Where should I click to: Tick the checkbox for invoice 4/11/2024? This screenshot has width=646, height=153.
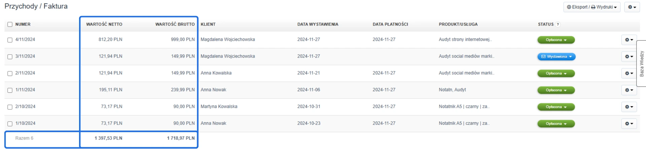10,40
